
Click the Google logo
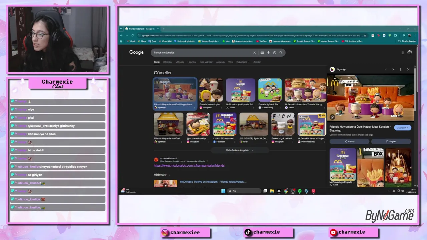(136, 52)
